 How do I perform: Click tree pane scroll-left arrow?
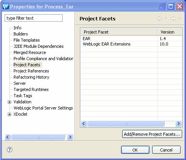coord(8,137)
